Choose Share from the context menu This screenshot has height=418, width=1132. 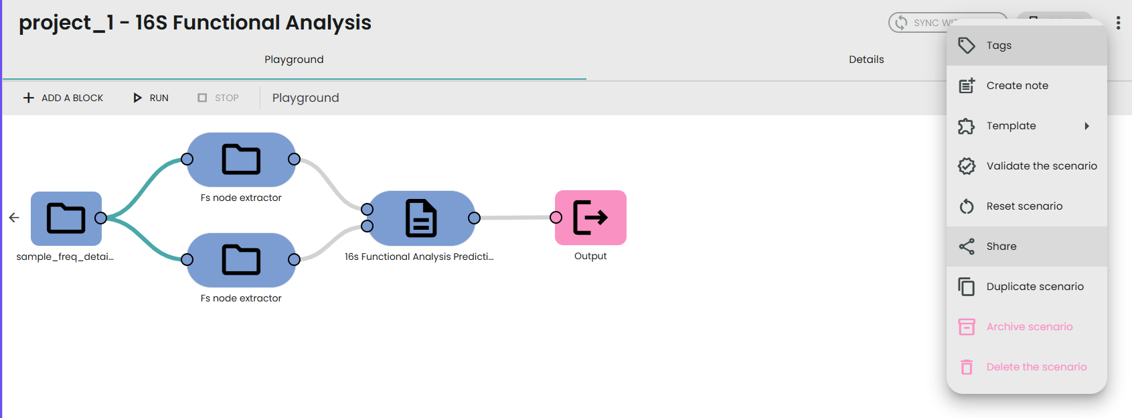pyautogui.click(x=1001, y=247)
